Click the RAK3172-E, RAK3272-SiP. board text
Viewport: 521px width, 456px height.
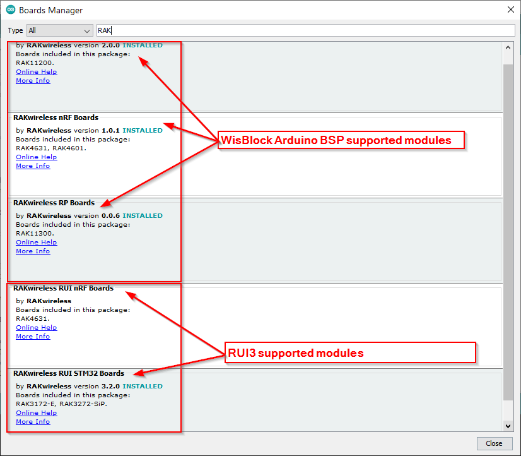61,404
